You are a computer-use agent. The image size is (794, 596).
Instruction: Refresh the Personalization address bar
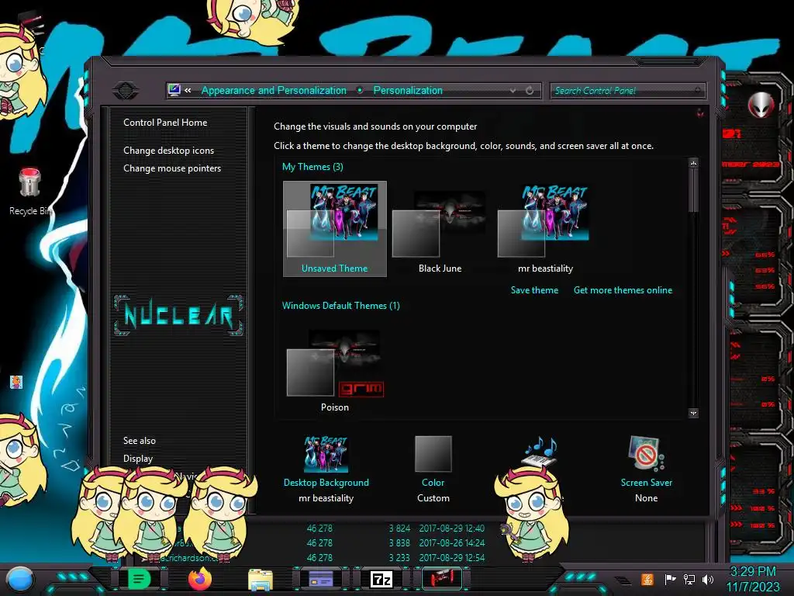click(529, 91)
